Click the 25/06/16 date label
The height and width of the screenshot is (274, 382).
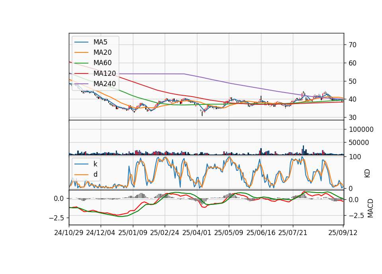(x=261, y=233)
